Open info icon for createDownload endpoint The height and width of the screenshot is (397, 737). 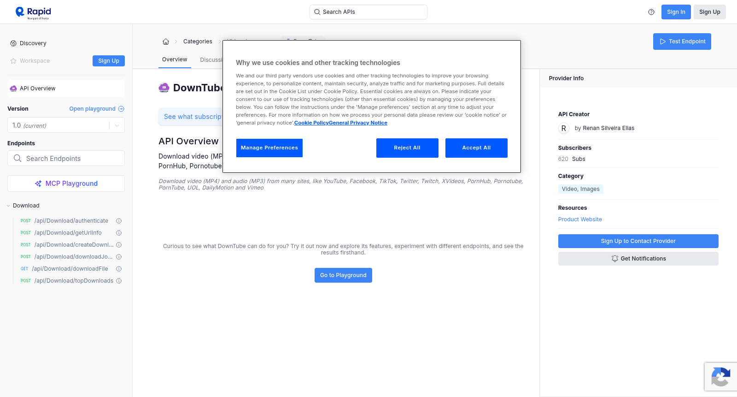(119, 245)
